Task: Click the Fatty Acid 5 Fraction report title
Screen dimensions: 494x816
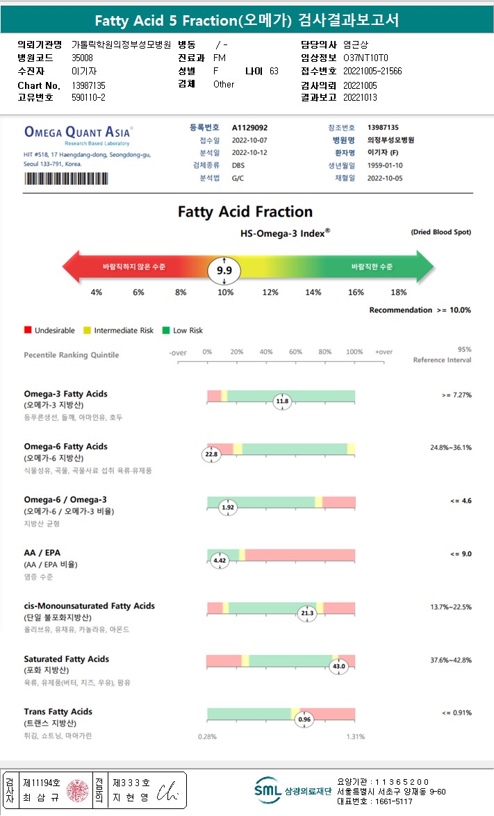Action: [247, 19]
